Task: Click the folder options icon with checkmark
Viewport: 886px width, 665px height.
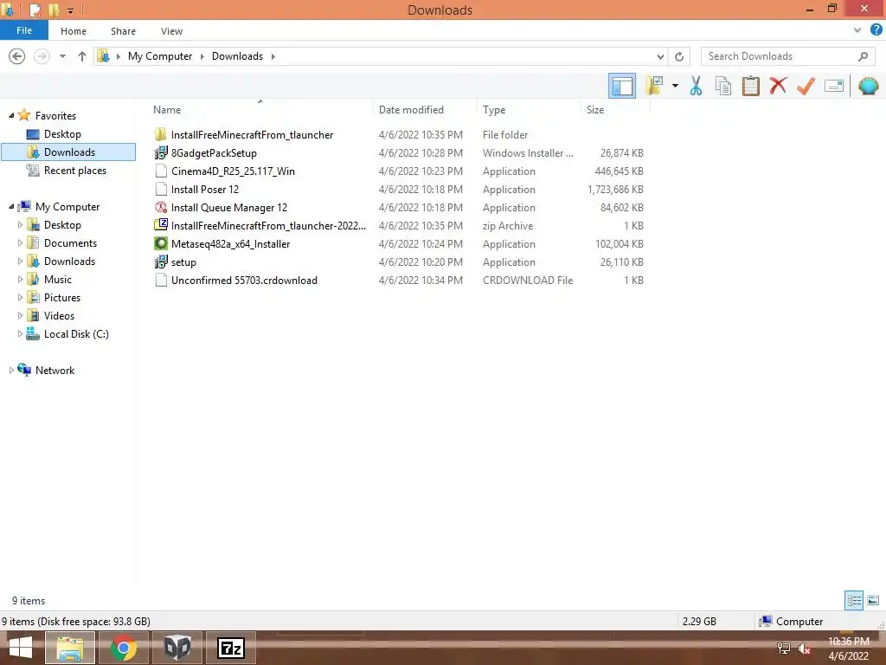Action: pos(655,86)
